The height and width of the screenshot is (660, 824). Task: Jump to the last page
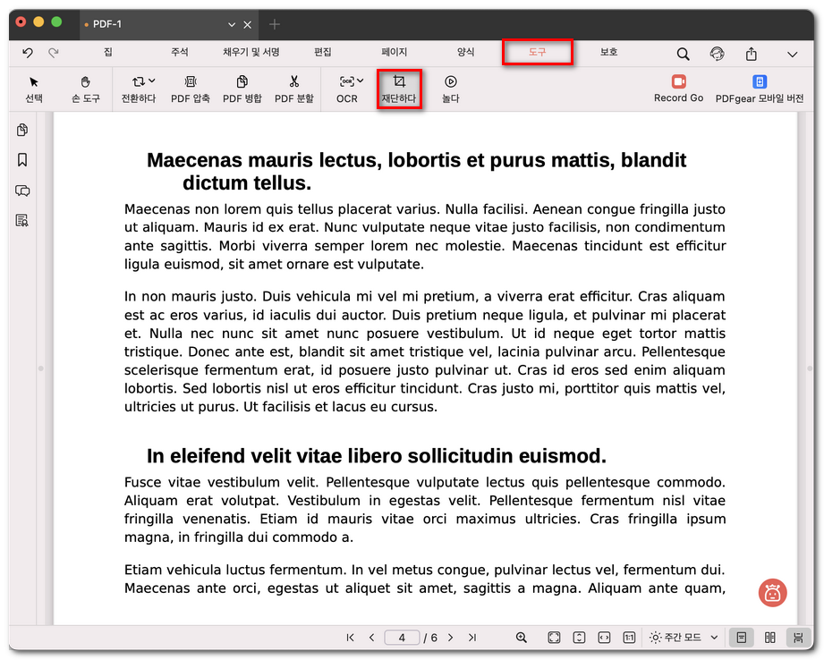click(x=471, y=638)
